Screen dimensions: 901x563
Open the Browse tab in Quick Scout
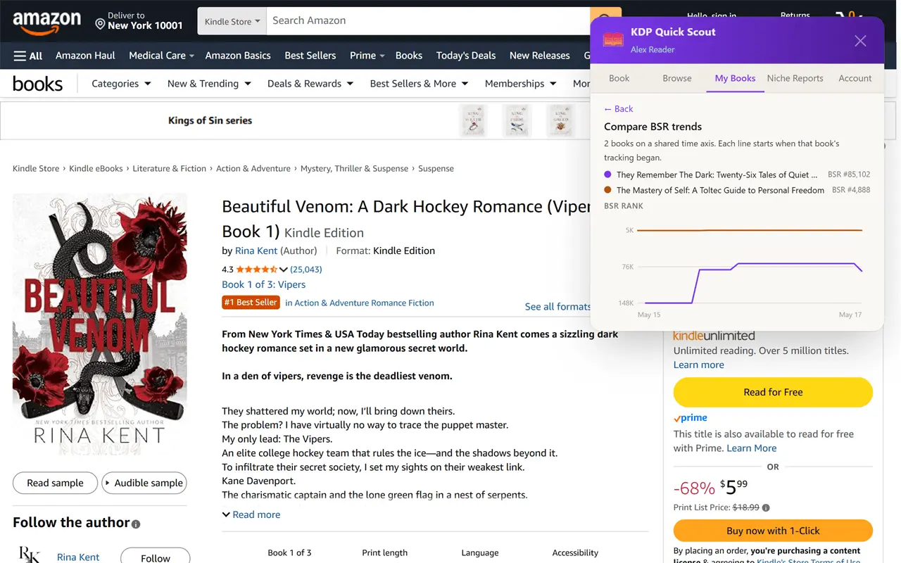click(677, 78)
